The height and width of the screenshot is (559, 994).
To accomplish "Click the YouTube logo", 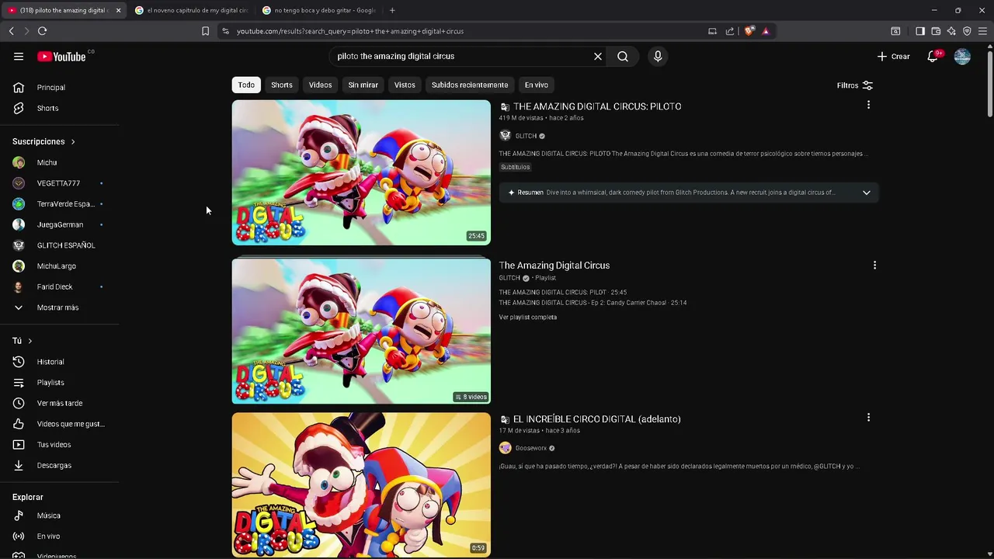I will pos(61,56).
